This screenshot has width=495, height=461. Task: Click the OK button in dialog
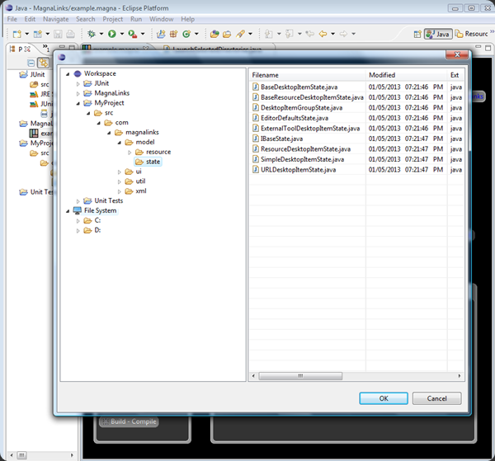point(384,398)
